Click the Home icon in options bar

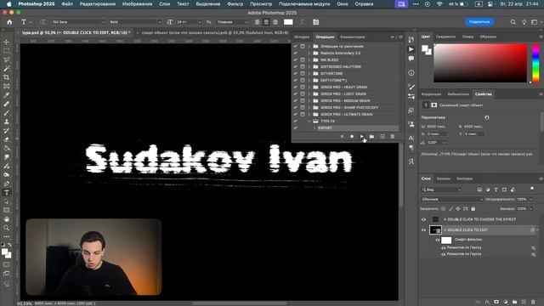pos(9,22)
